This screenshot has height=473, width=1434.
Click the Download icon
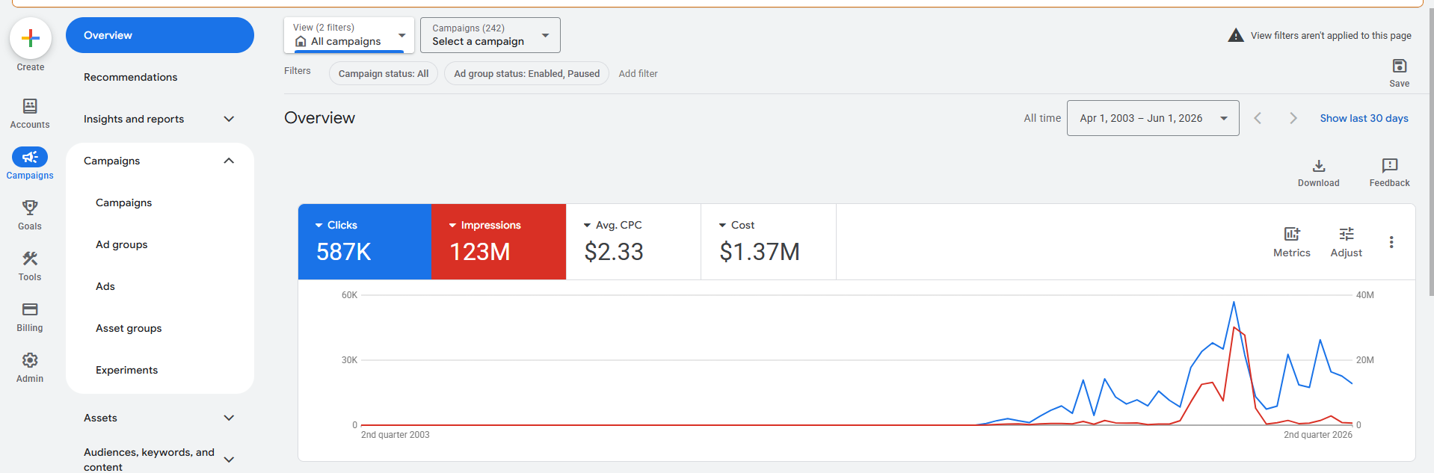(1319, 166)
